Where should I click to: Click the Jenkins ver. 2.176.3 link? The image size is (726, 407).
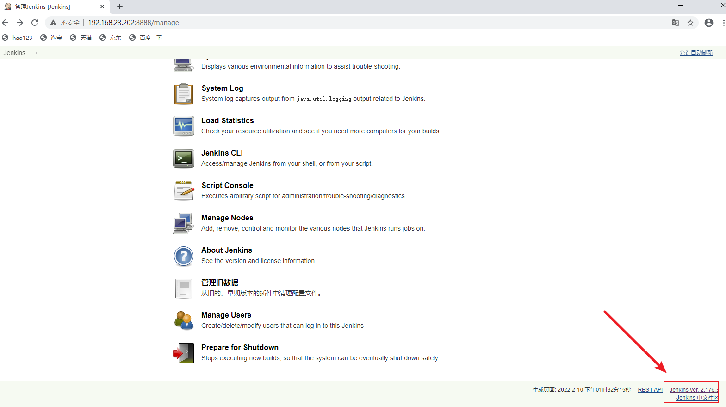(x=694, y=390)
